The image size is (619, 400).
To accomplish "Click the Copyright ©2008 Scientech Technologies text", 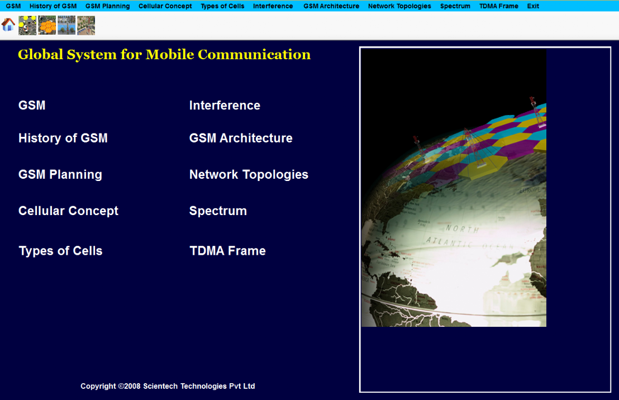I will 168,386.
